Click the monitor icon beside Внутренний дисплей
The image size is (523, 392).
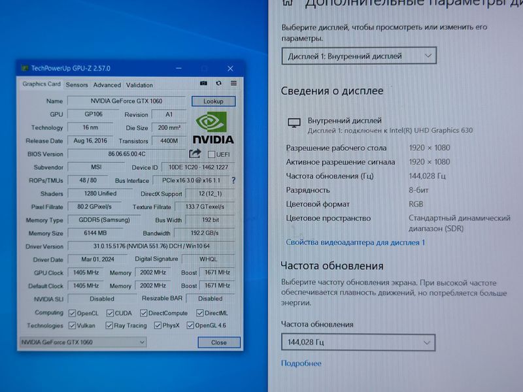pos(294,123)
